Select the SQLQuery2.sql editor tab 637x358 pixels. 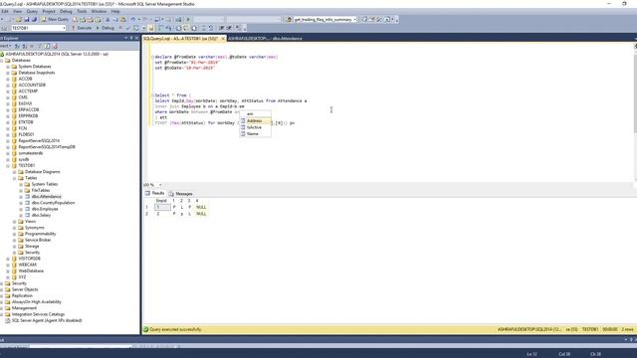(180, 39)
